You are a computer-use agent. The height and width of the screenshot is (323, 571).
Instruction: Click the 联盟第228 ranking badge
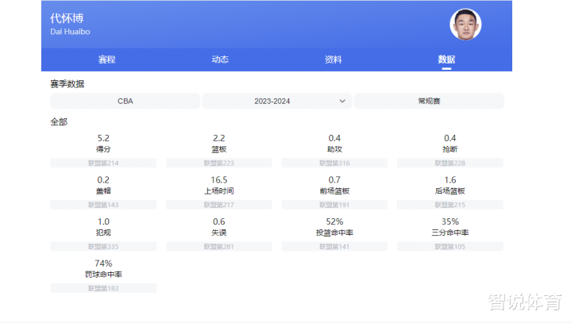click(450, 163)
